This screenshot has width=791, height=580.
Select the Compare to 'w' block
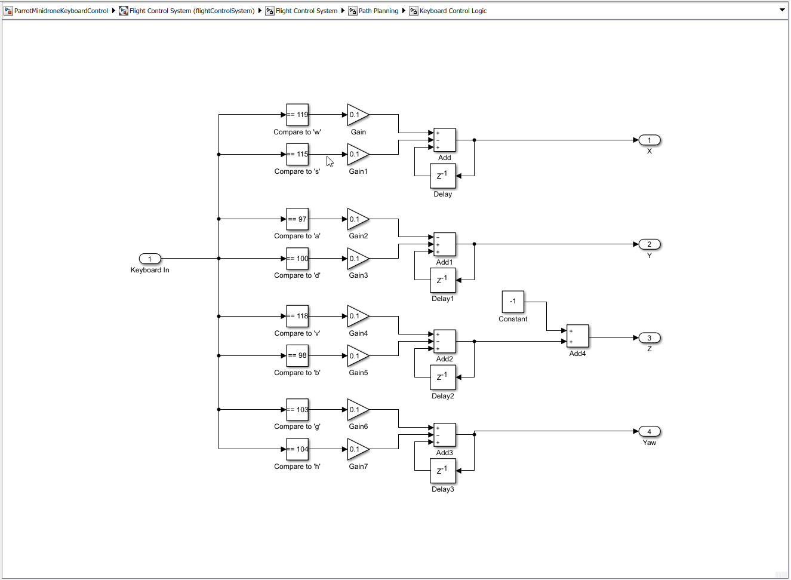(297, 115)
